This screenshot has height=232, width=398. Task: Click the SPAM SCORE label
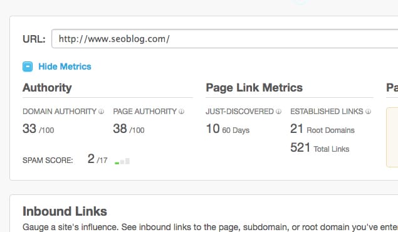(48, 161)
